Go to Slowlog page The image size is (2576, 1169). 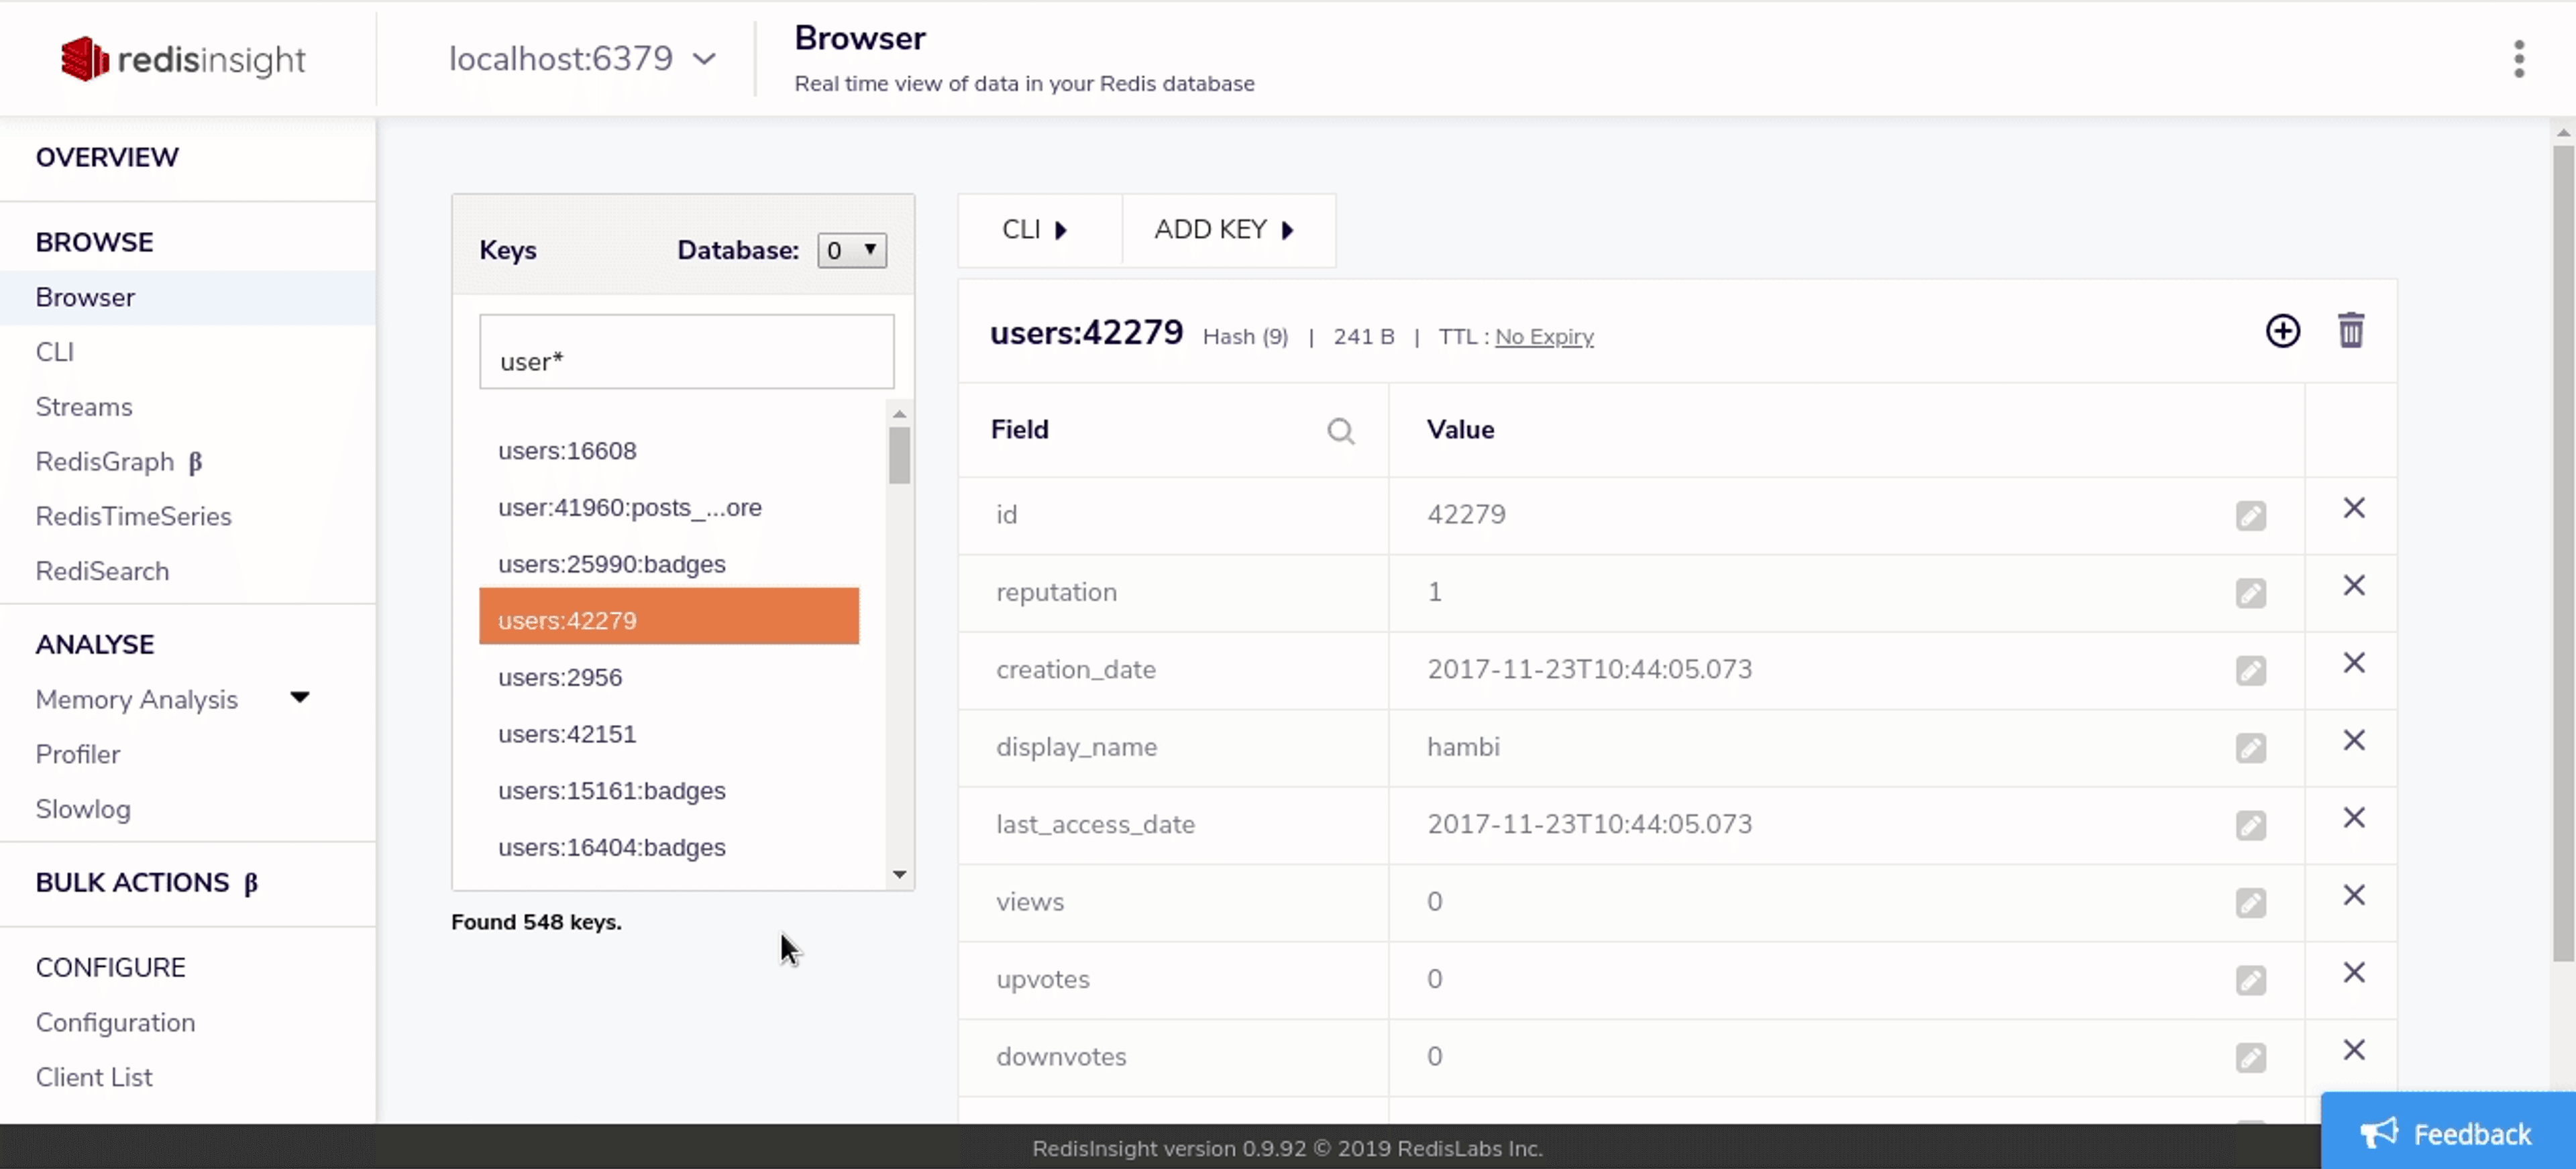click(x=83, y=809)
